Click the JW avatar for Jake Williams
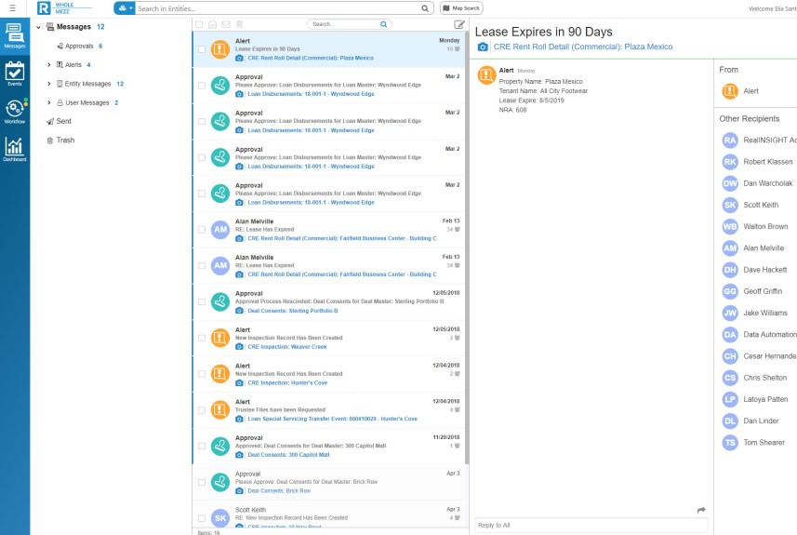797x535 pixels. pyautogui.click(x=730, y=313)
